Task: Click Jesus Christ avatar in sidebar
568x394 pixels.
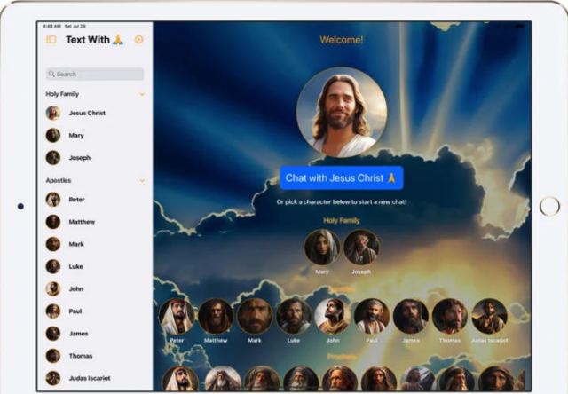Action: tap(53, 113)
